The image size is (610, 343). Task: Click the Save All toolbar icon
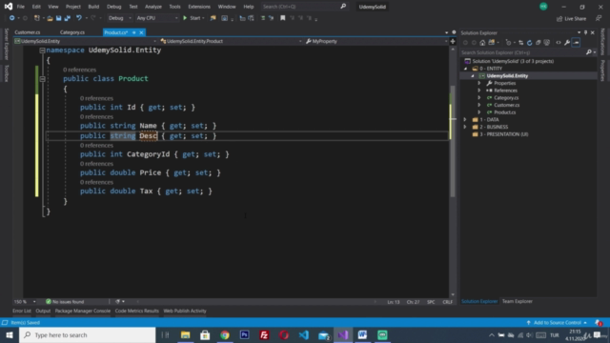click(68, 18)
